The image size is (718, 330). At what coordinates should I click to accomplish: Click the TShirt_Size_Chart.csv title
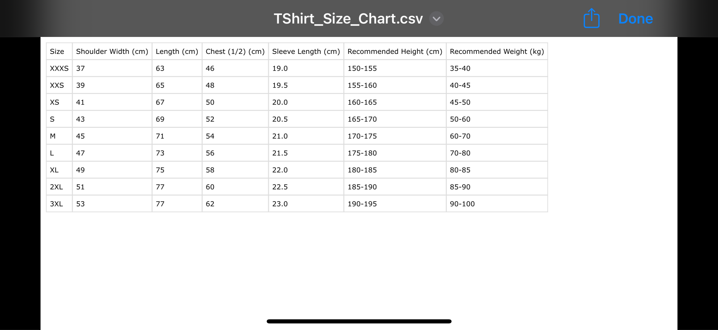click(x=348, y=19)
